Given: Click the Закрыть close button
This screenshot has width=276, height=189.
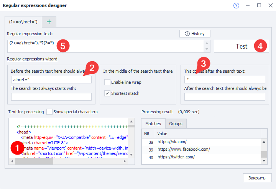Looking at the screenshot, I should pyautogui.click(x=257, y=178).
